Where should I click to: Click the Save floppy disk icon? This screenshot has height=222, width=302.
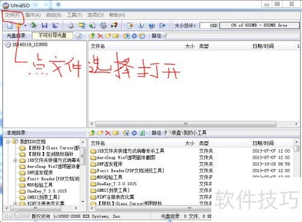(45, 25)
